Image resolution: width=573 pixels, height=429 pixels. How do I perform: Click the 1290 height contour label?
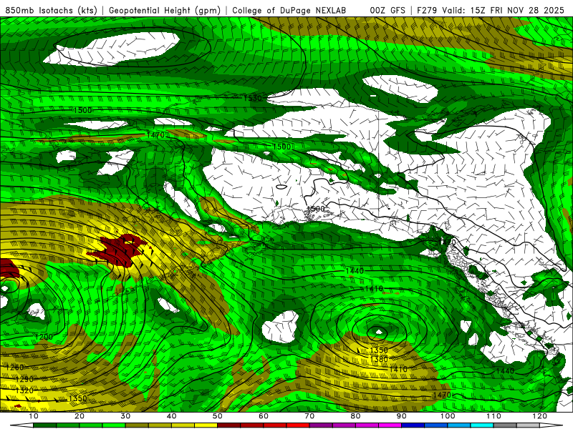pos(24,379)
